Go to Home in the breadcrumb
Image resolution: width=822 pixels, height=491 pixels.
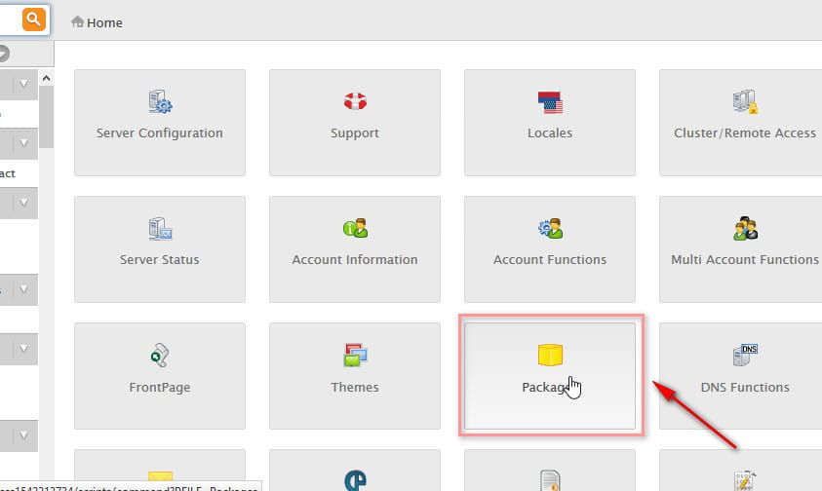click(98, 22)
